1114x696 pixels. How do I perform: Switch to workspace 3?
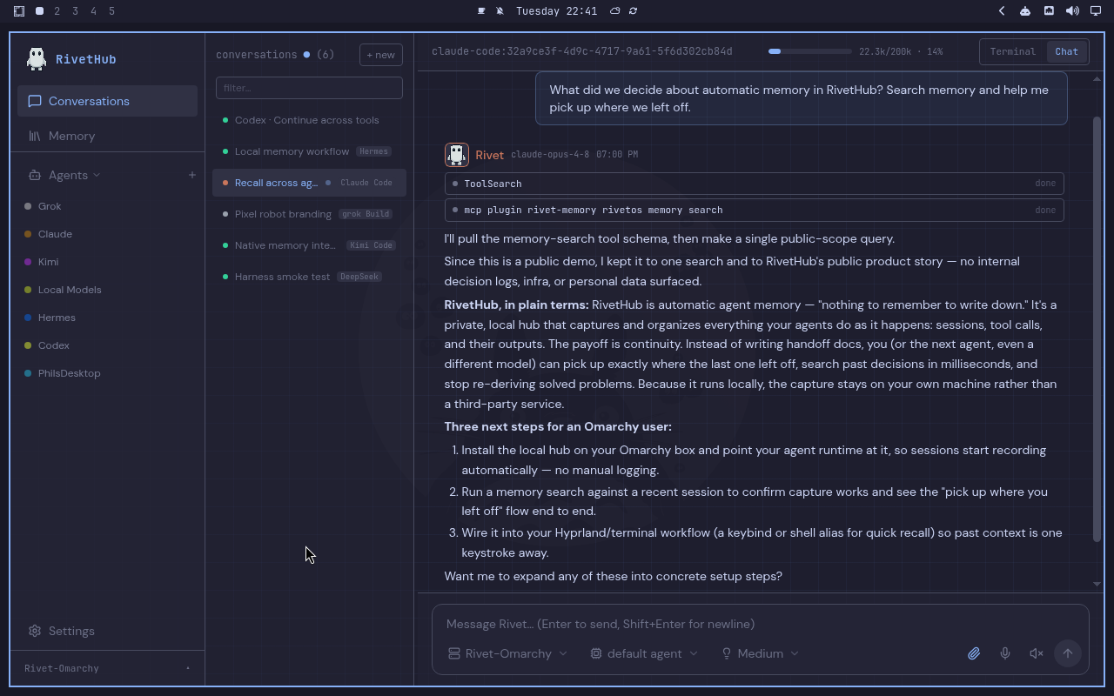[x=76, y=11]
